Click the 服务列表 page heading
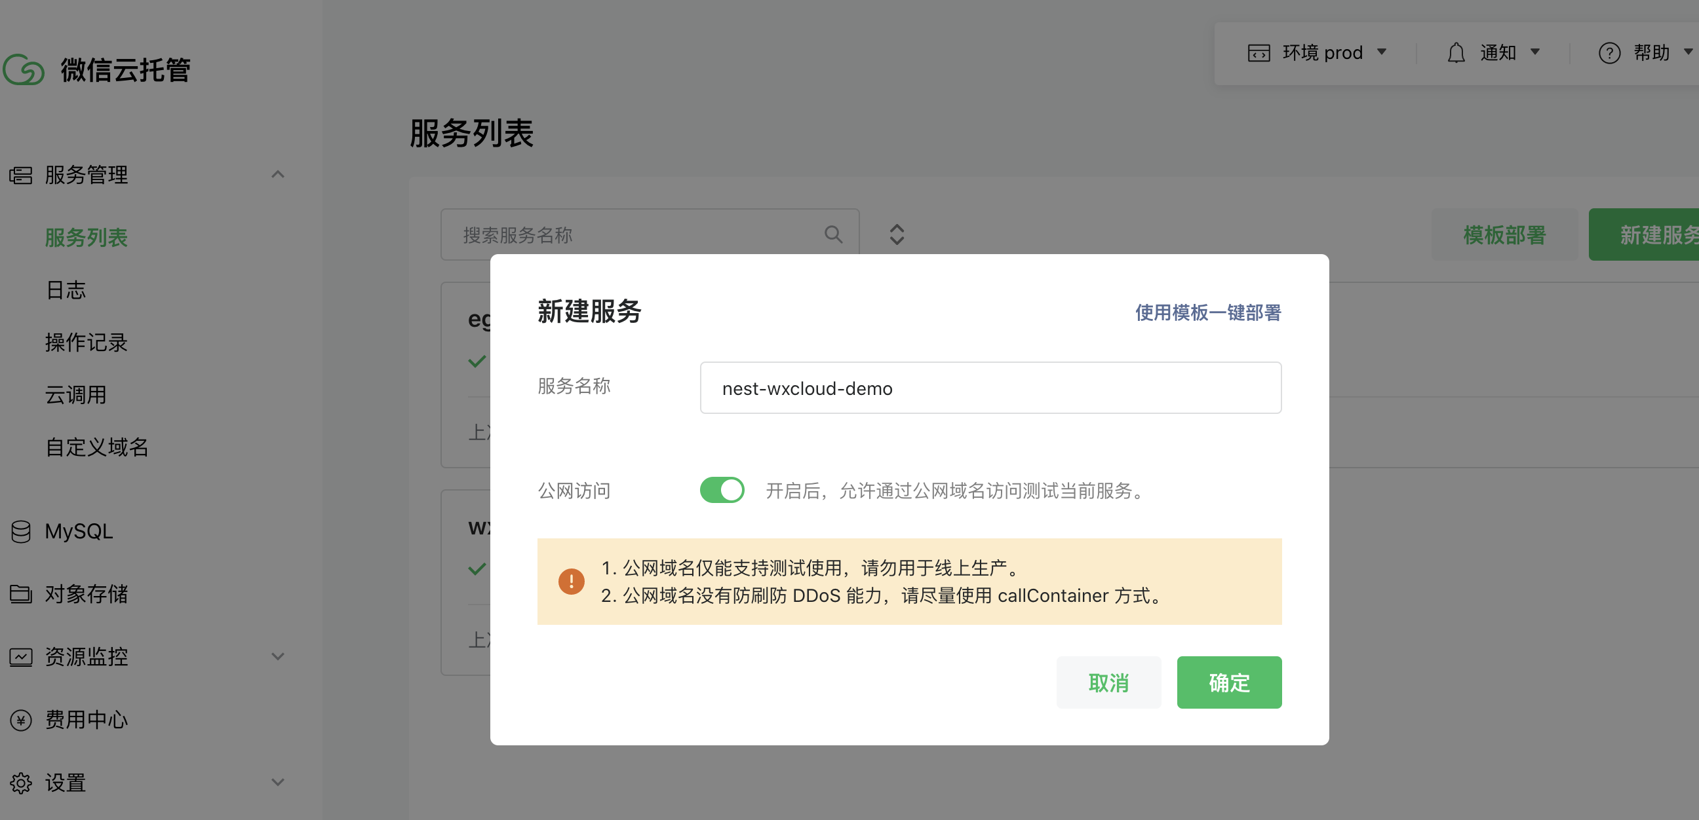 [x=471, y=133]
